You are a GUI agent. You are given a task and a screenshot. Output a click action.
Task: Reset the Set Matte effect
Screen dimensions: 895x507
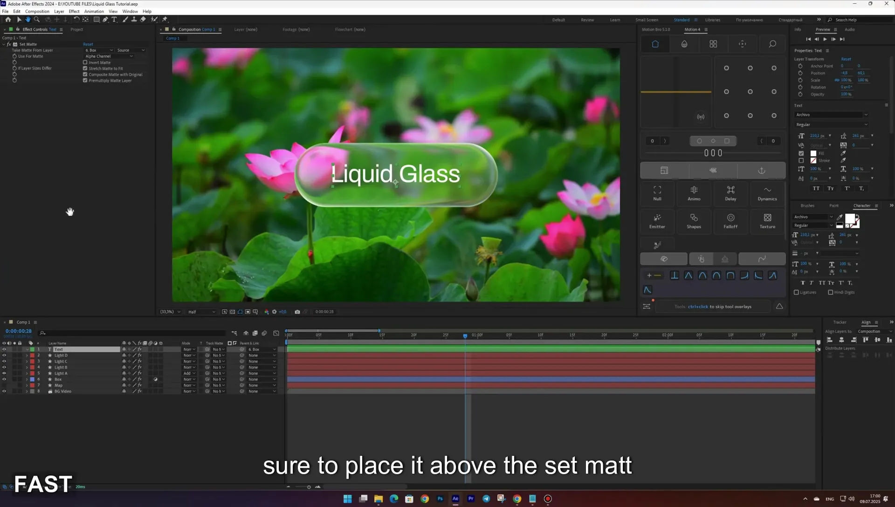[88, 44]
